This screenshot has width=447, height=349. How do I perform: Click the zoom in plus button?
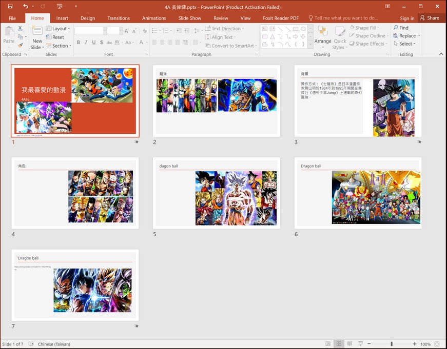[x=415, y=344]
